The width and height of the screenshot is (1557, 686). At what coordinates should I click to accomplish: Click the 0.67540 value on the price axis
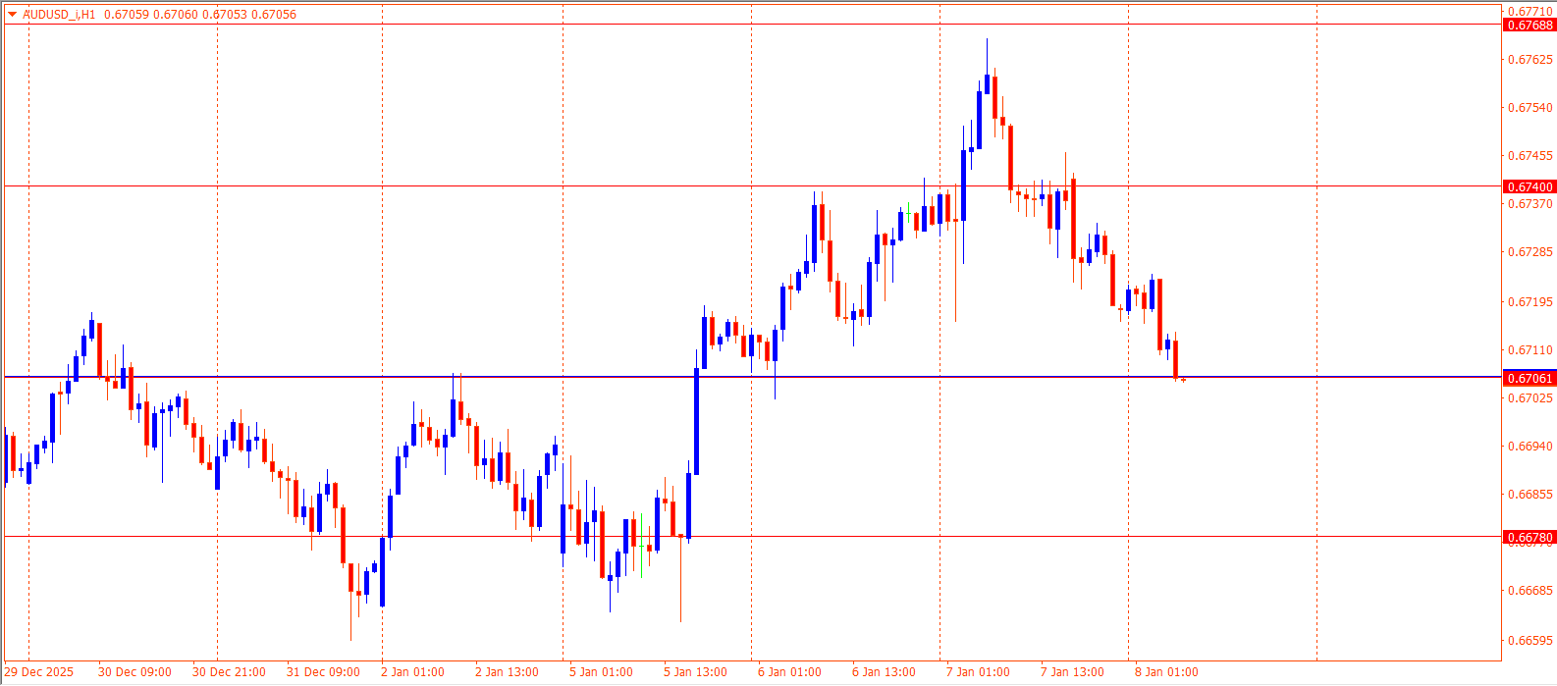[1530, 108]
